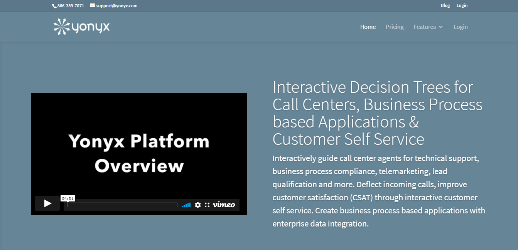Click Login in the top bar
518x250 pixels.
[462, 5]
